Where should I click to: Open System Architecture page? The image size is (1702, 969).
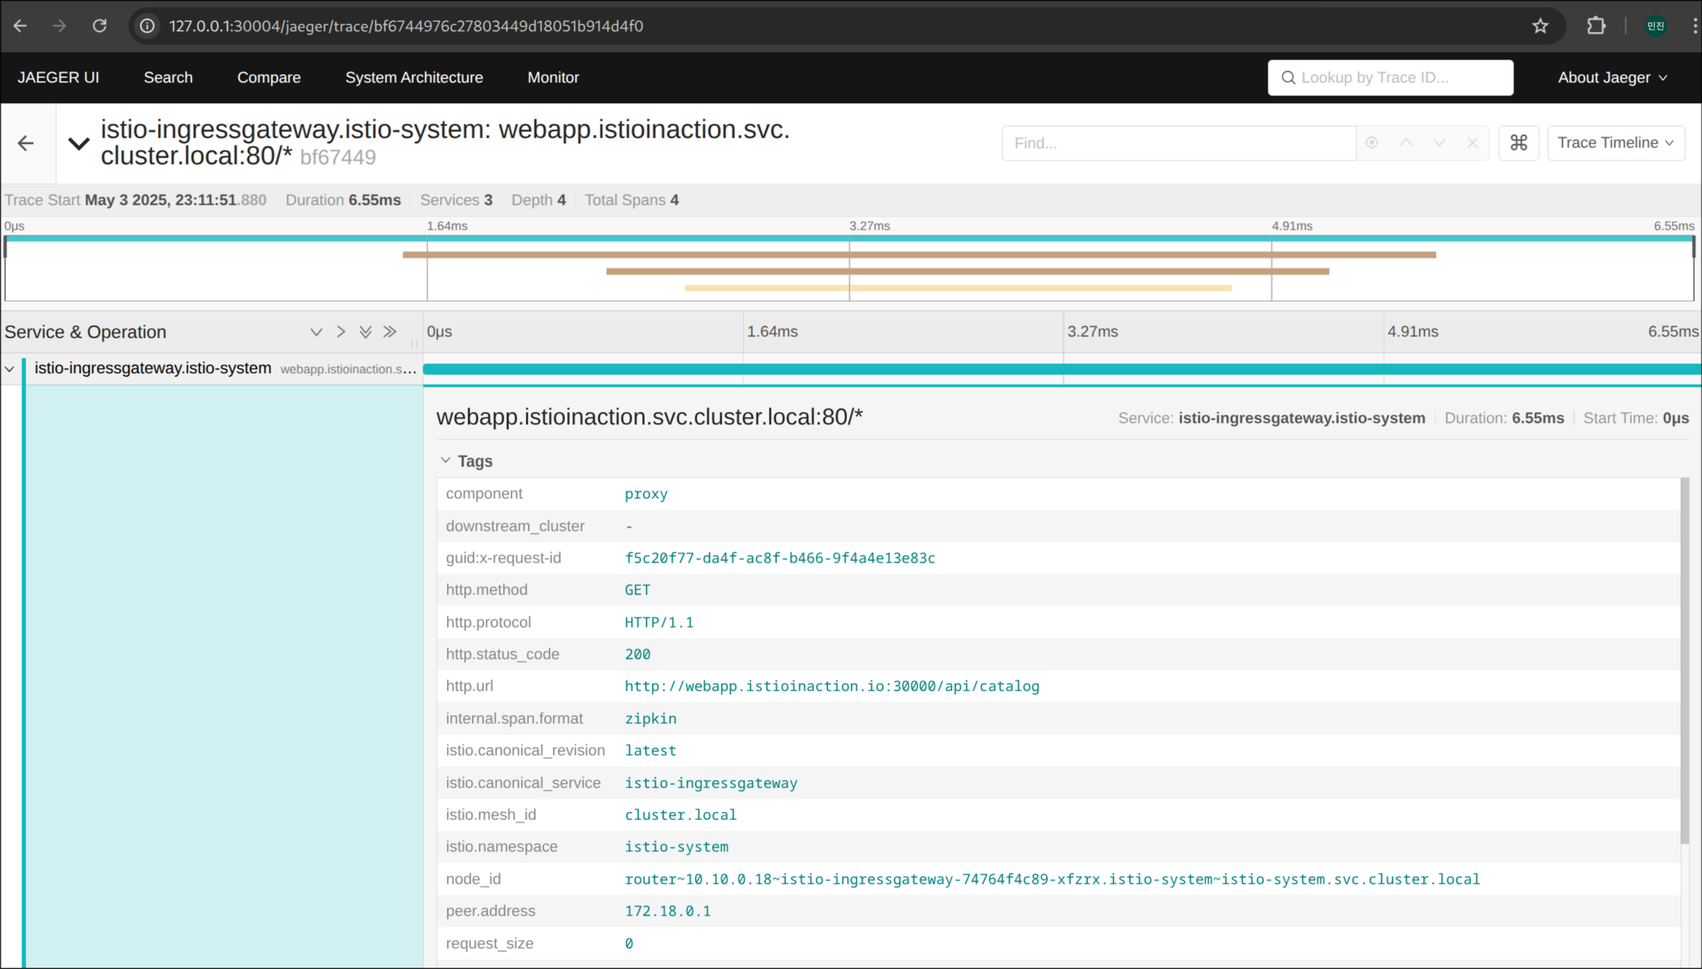414,78
